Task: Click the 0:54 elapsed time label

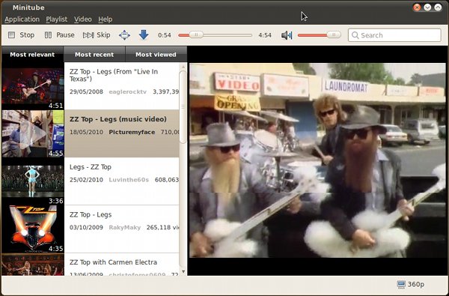Action: pyautogui.click(x=165, y=35)
